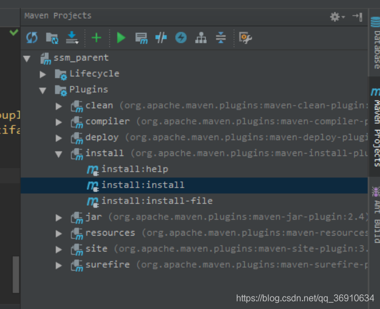Click the surefire plugin icon
This screenshot has width=380, height=309.
coord(77,266)
